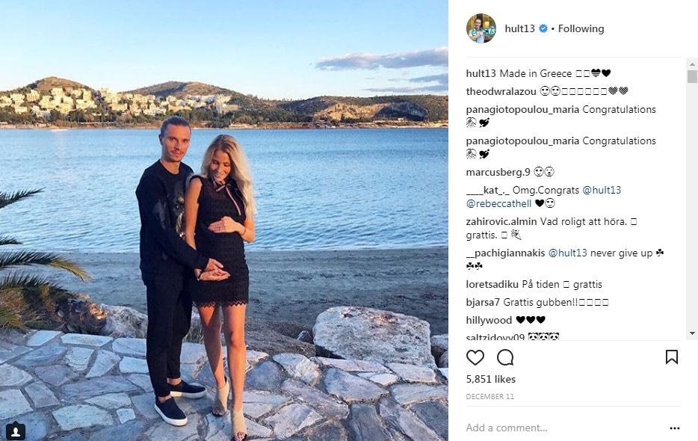Click comments scrollbar up arrow
This screenshot has height=441, width=698.
click(692, 64)
